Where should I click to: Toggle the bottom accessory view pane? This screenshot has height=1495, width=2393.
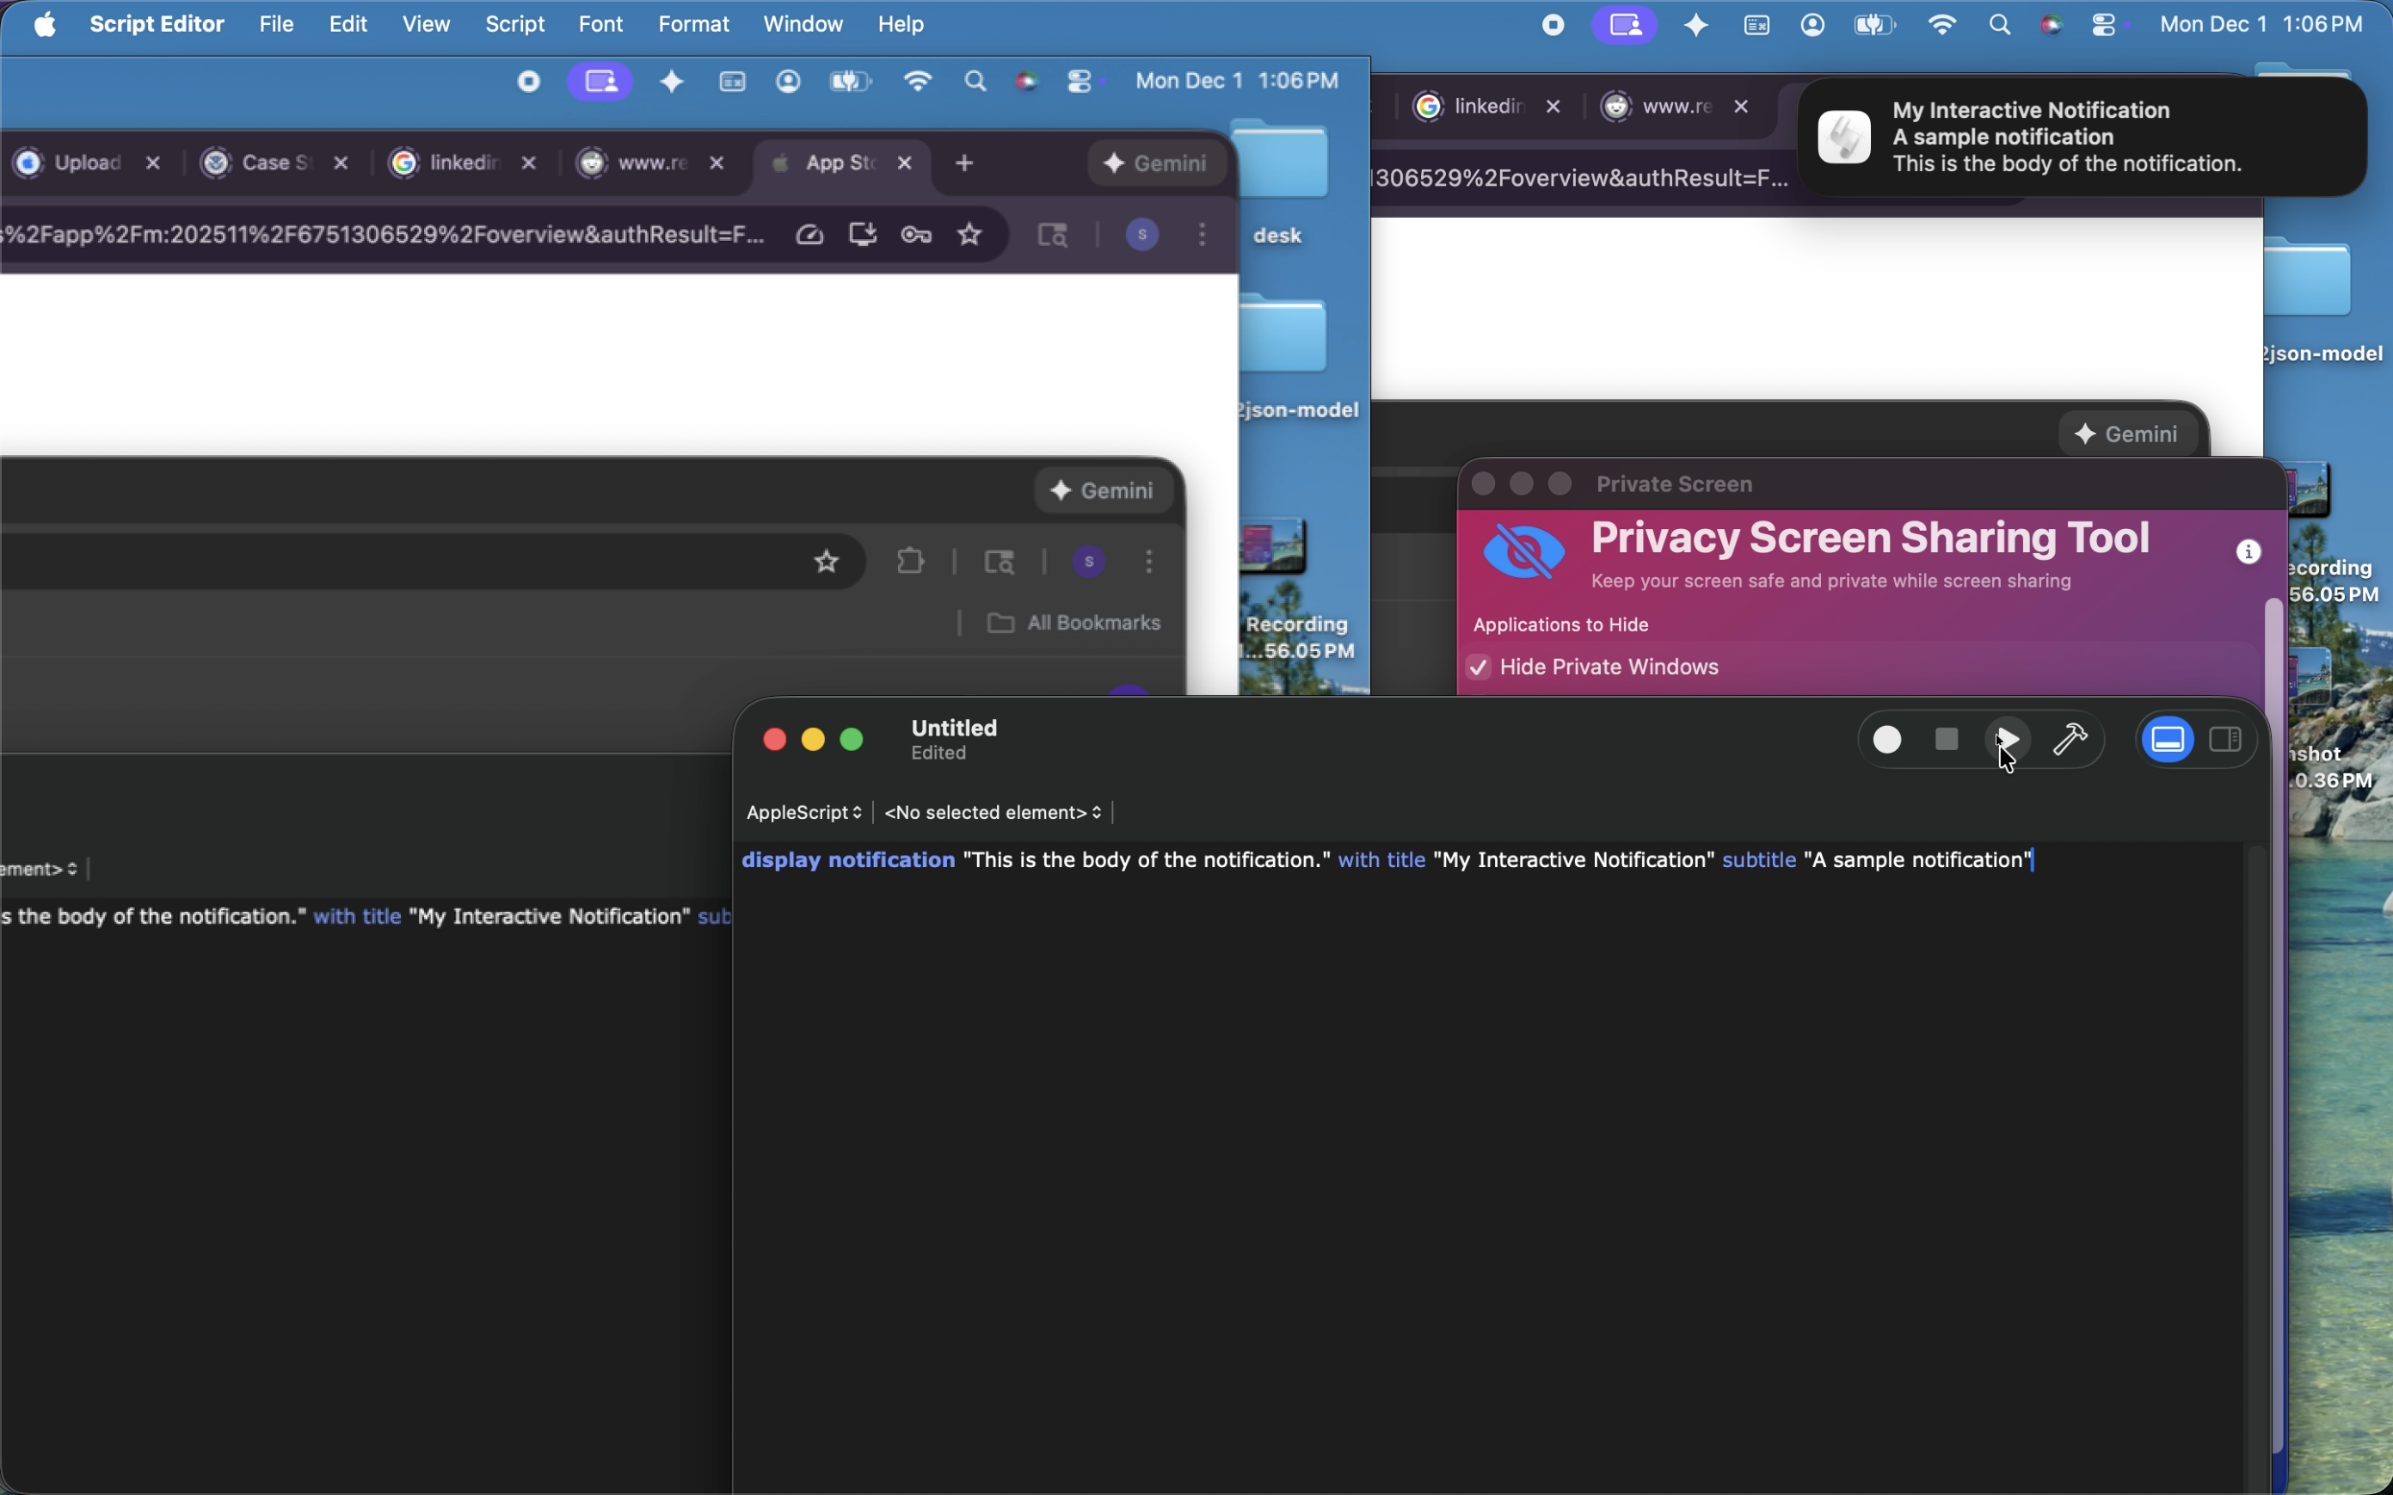2167,740
